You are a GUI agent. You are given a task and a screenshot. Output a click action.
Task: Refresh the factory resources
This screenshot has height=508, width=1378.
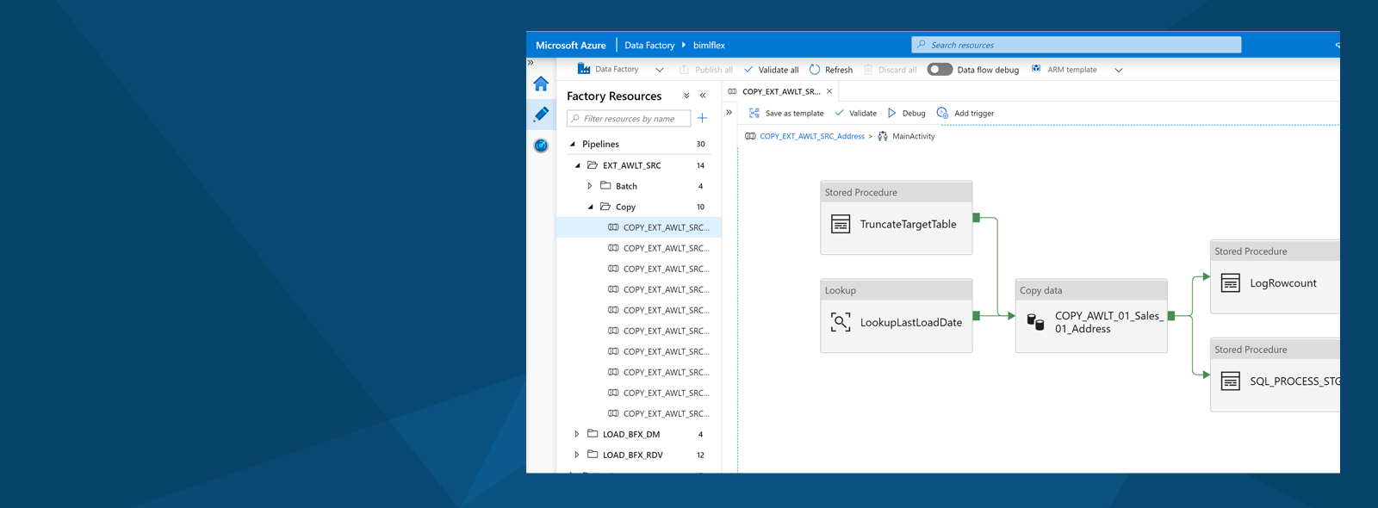point(831,70)
